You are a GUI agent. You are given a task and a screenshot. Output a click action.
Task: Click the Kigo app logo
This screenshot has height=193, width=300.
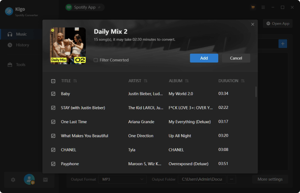(9, 11)
